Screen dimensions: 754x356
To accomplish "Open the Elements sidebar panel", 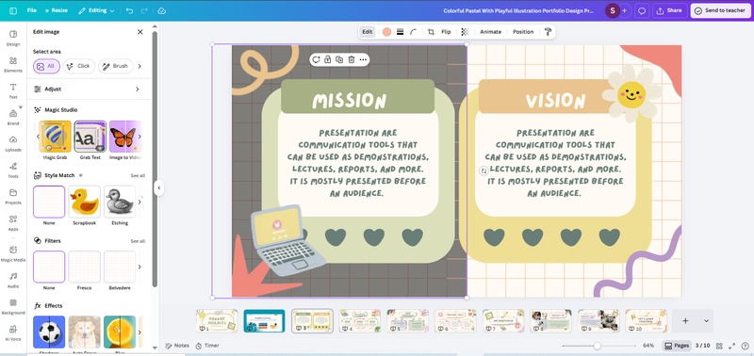I will pyautogui.click(x=13, y=64).
